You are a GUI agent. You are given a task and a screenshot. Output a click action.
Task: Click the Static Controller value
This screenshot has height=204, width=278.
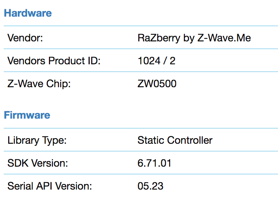(x=175, y=140)
